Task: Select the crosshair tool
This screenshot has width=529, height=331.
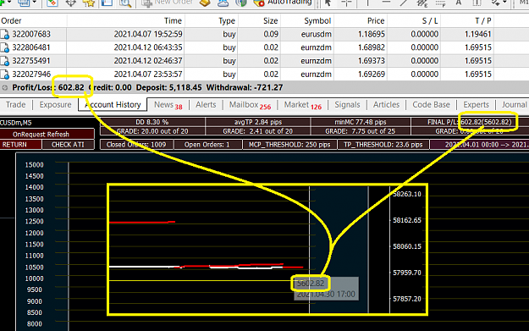Action: (346, 3)
